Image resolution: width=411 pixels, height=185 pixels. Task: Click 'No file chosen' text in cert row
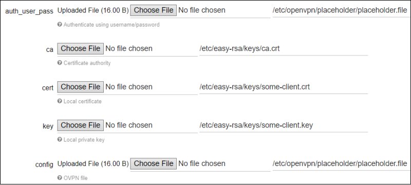[129, 87]
